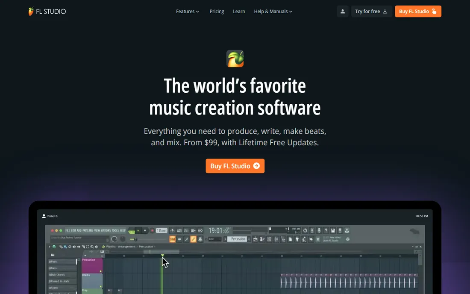Click the question mark help icon

(x=326, y=230)
